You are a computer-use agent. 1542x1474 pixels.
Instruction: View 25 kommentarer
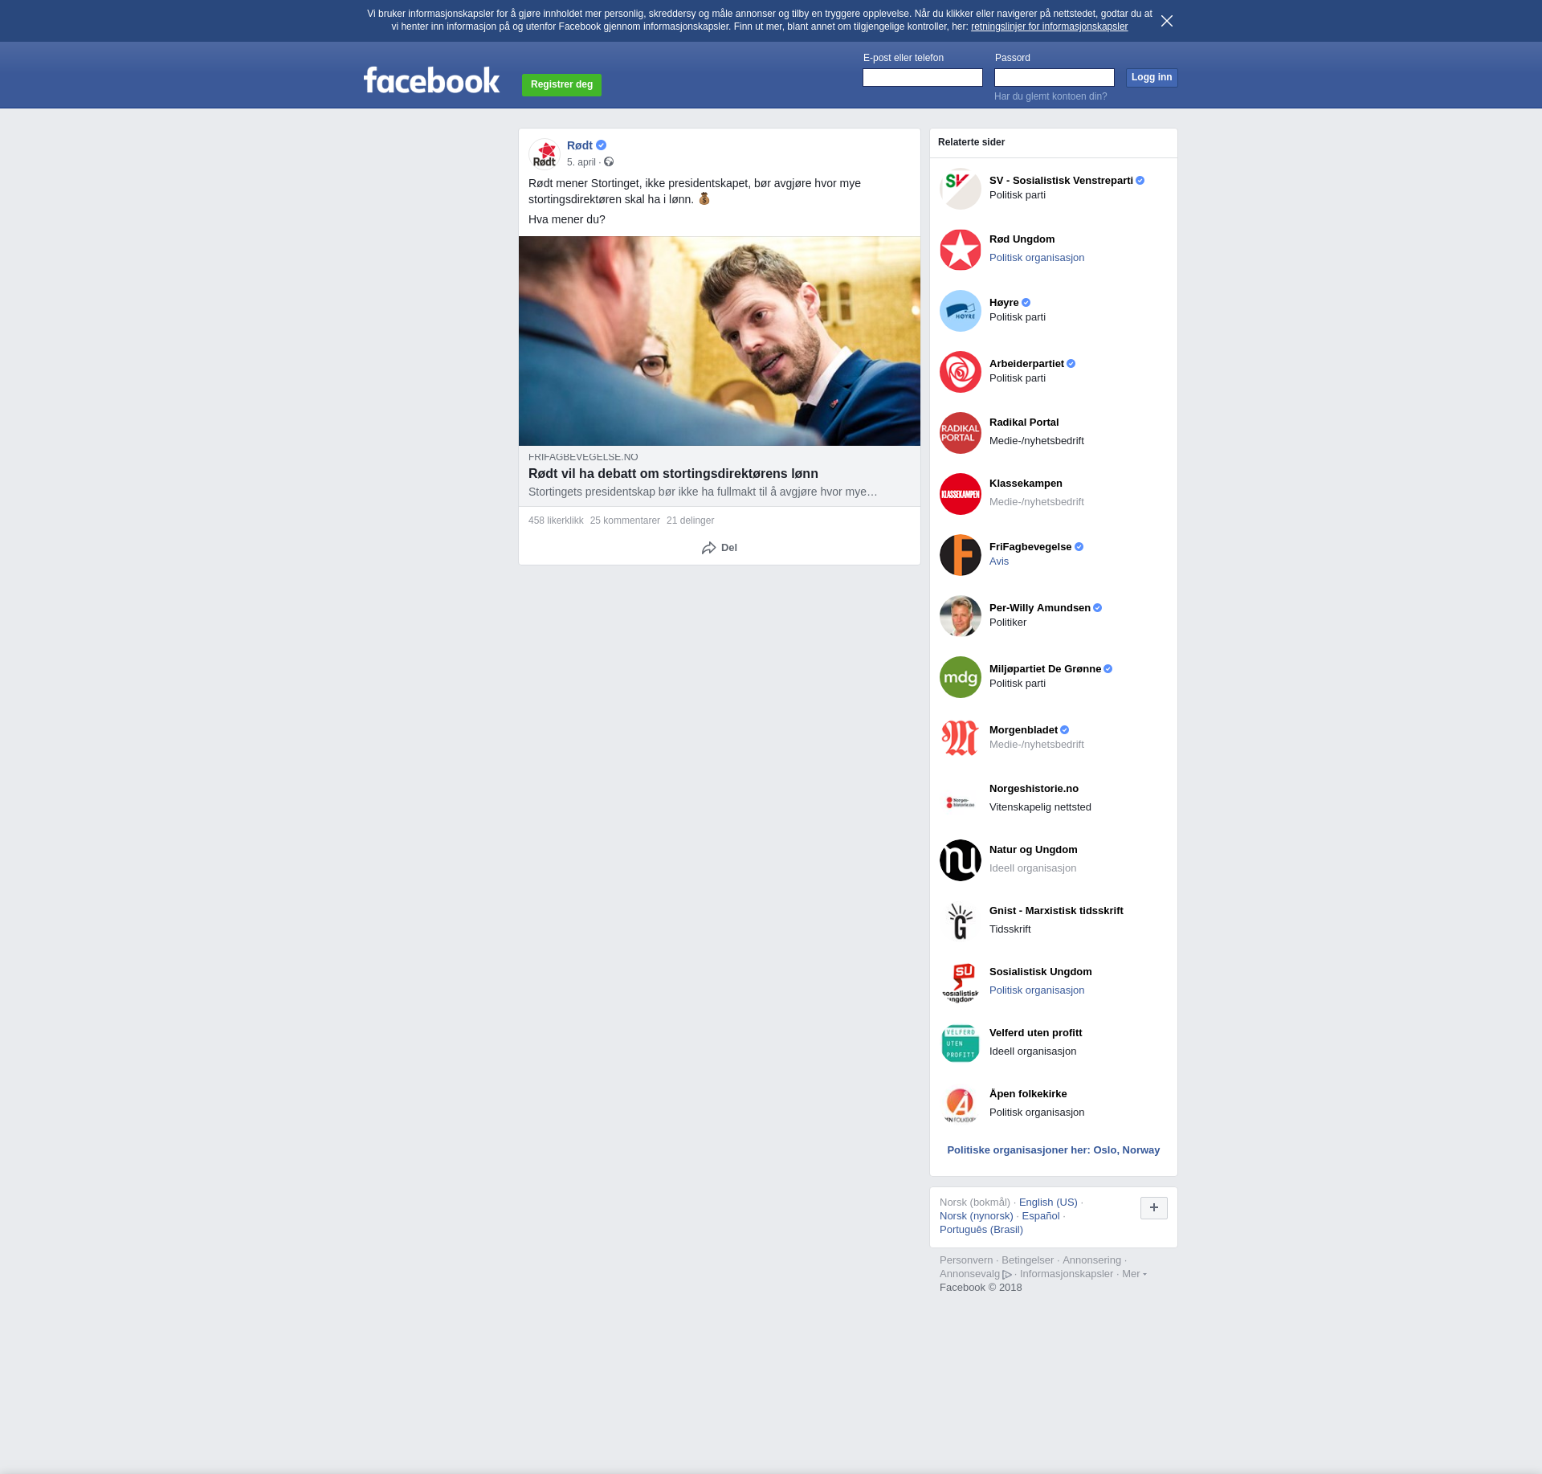(625, 521)
